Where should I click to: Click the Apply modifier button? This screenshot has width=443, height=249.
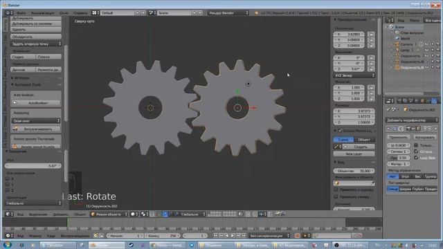click(x=399, y=137)
